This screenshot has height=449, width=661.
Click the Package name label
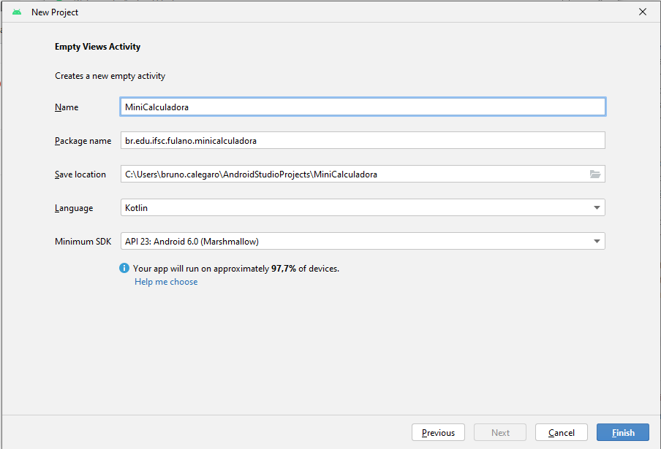click(x=83, y=141)
